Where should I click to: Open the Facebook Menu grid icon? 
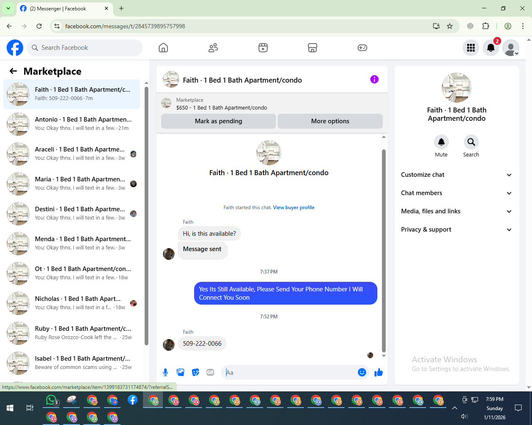pos(471,48)
